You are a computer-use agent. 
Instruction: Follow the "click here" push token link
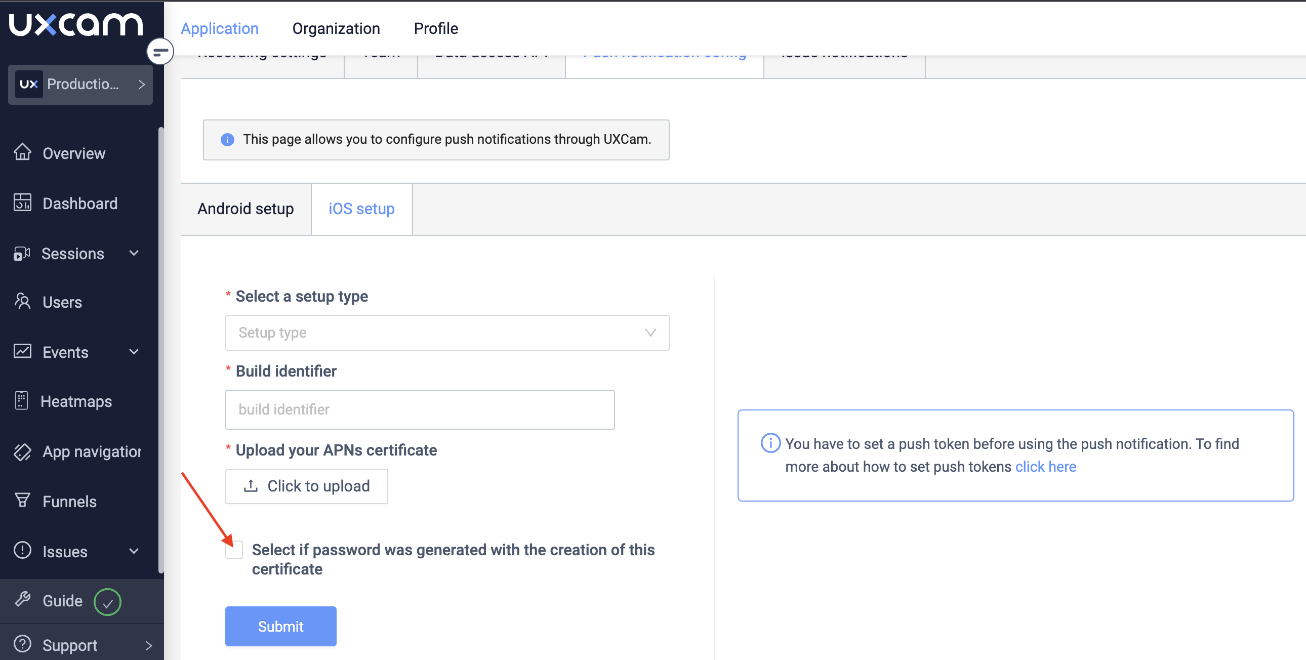[1045, 466]
